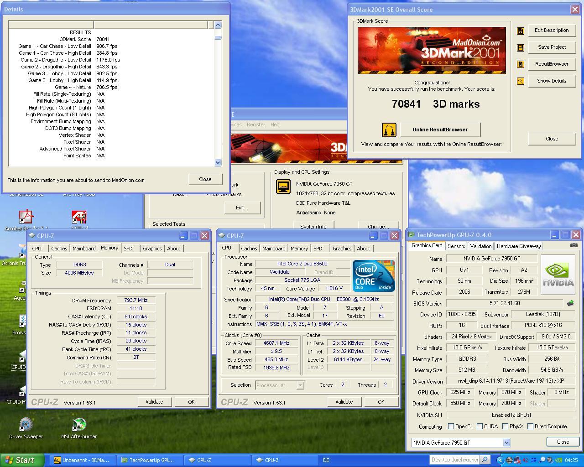Click OK in the CPU CPU-Z window
The image size is (584, 467).
pyautogui.click(x=381, y=402)
